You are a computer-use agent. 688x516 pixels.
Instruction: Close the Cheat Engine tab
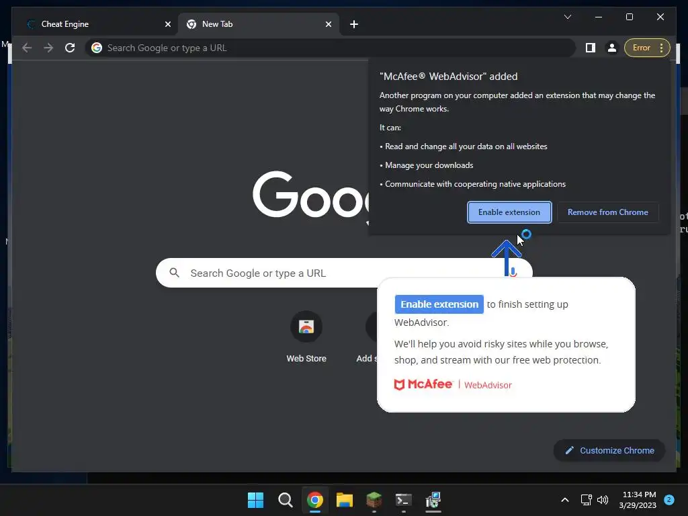coord(167,24)
